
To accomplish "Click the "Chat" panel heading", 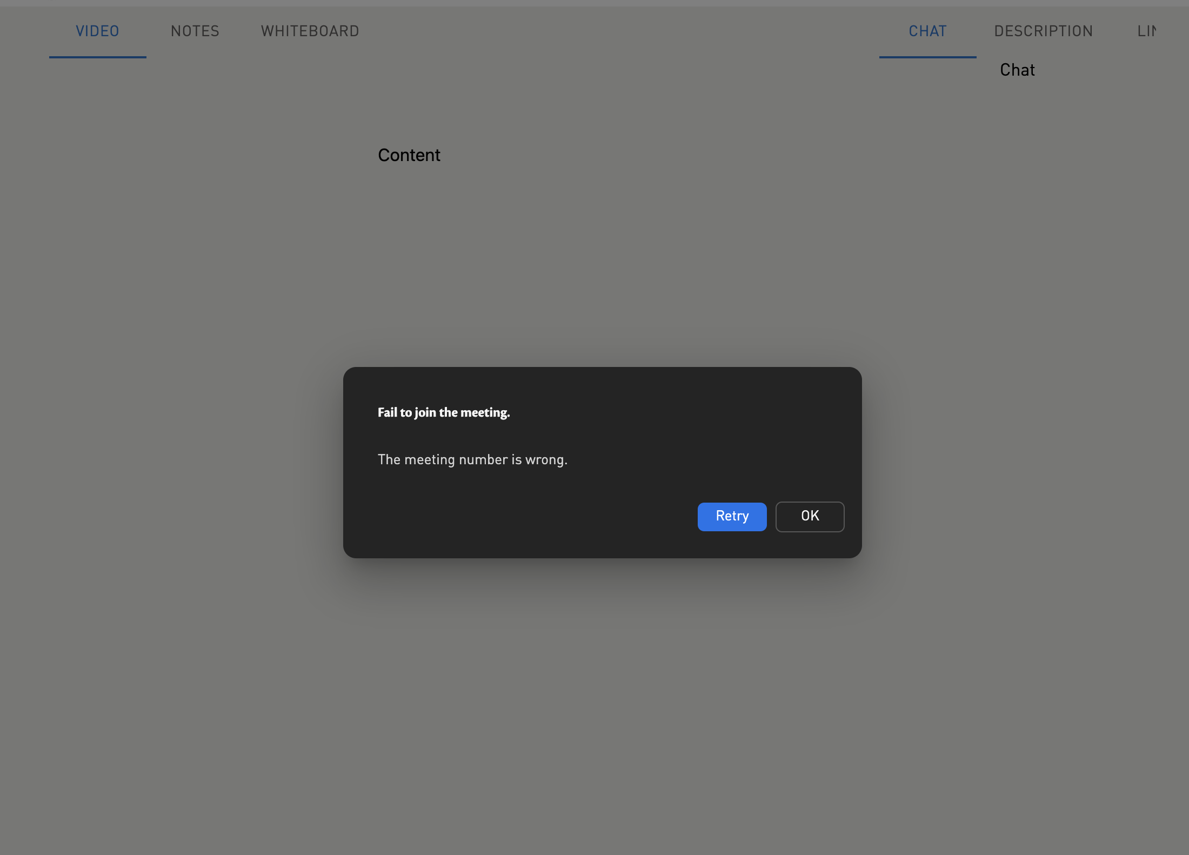I will coord(1017,70).
